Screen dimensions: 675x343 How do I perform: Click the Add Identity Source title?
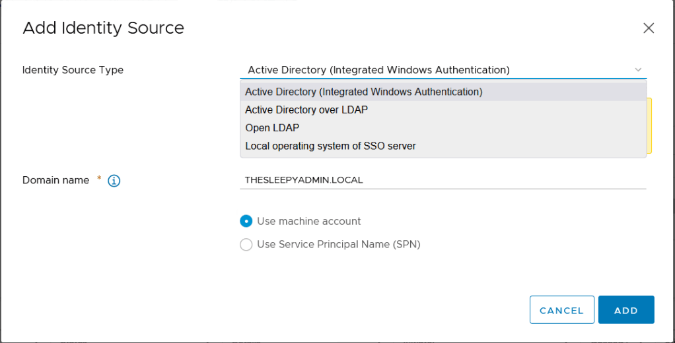[103, 28]
